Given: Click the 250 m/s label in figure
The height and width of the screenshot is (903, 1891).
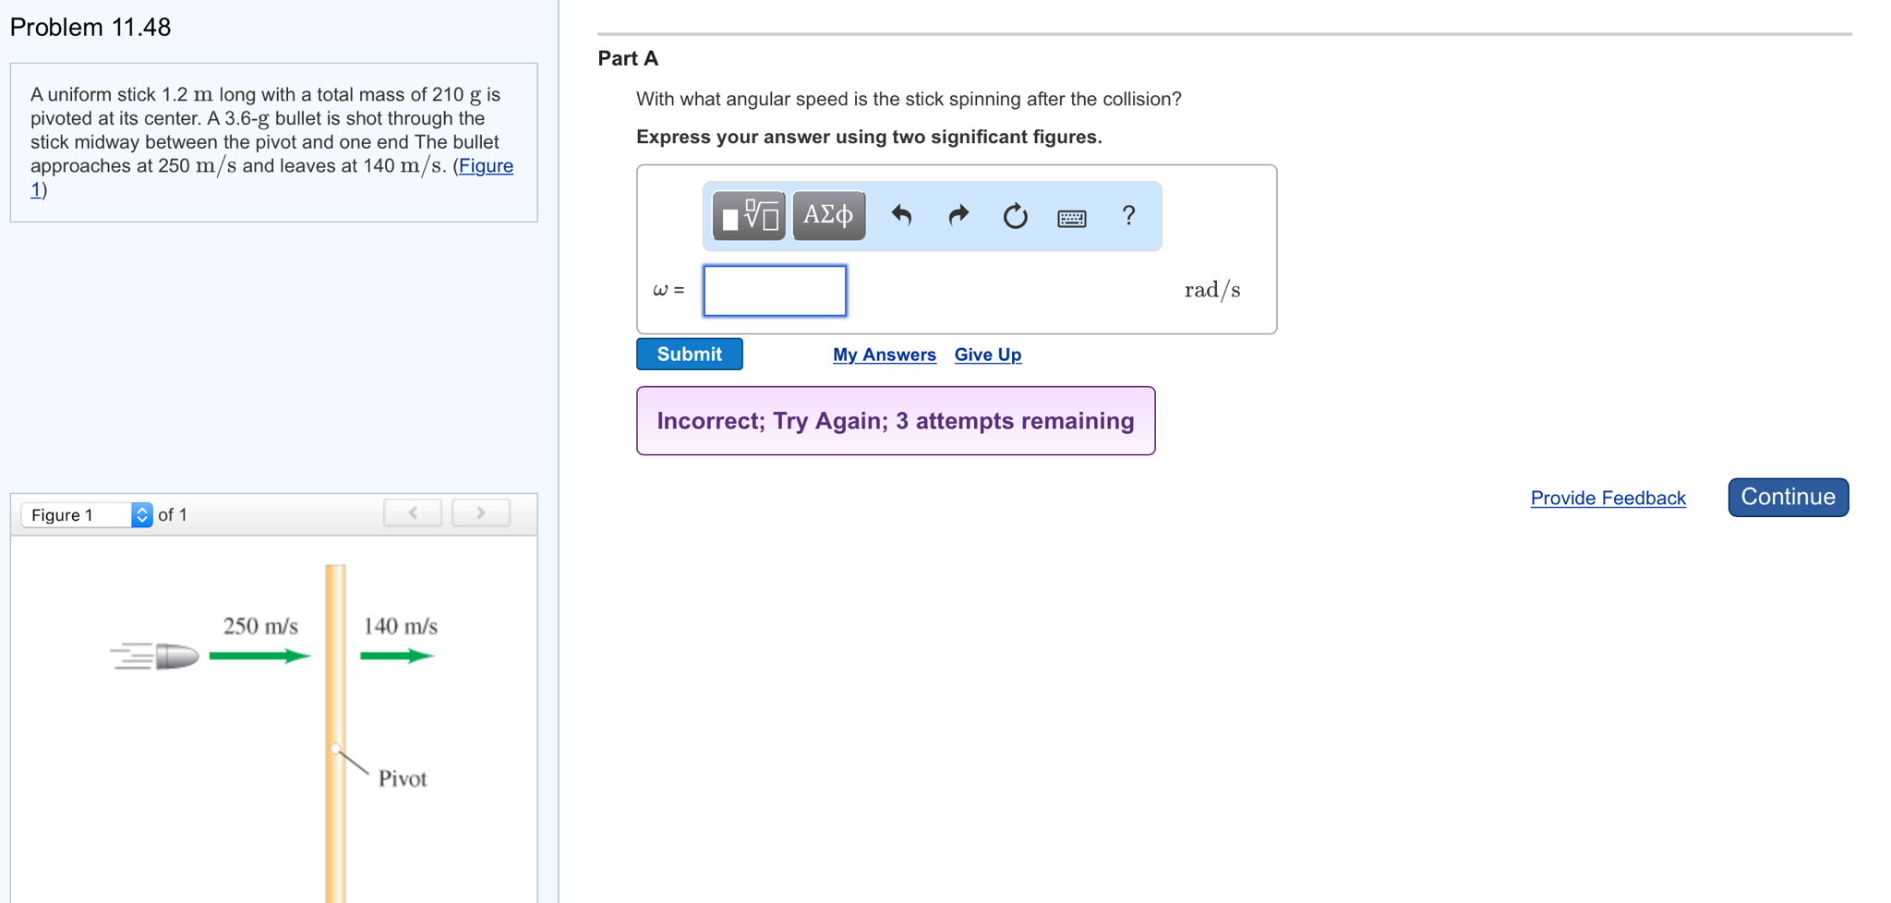Looking at the screenshot, I should click(x=260, y=626).
